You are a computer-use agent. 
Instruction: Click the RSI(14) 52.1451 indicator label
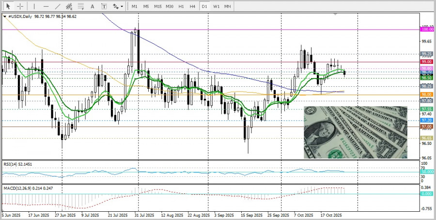point(18,164)
